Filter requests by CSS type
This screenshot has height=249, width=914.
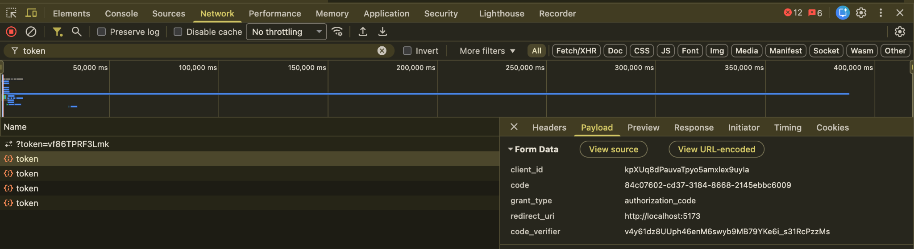coord(642,51)
